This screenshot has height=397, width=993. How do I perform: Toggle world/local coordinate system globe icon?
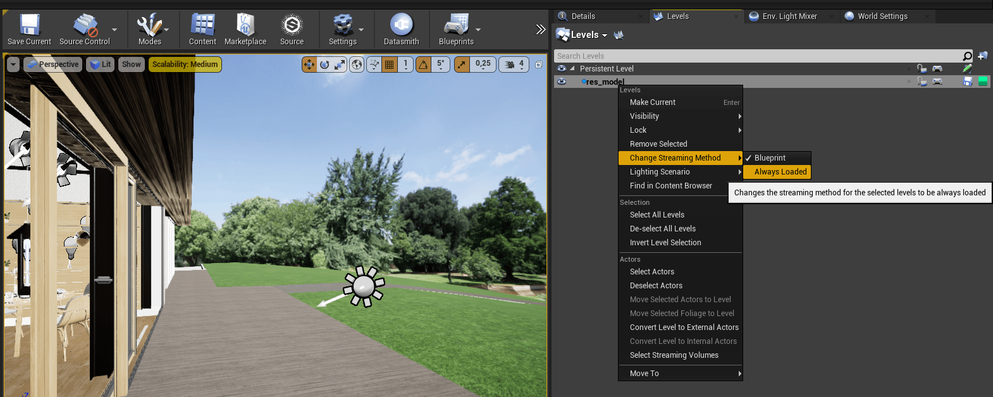coord(357,64)
